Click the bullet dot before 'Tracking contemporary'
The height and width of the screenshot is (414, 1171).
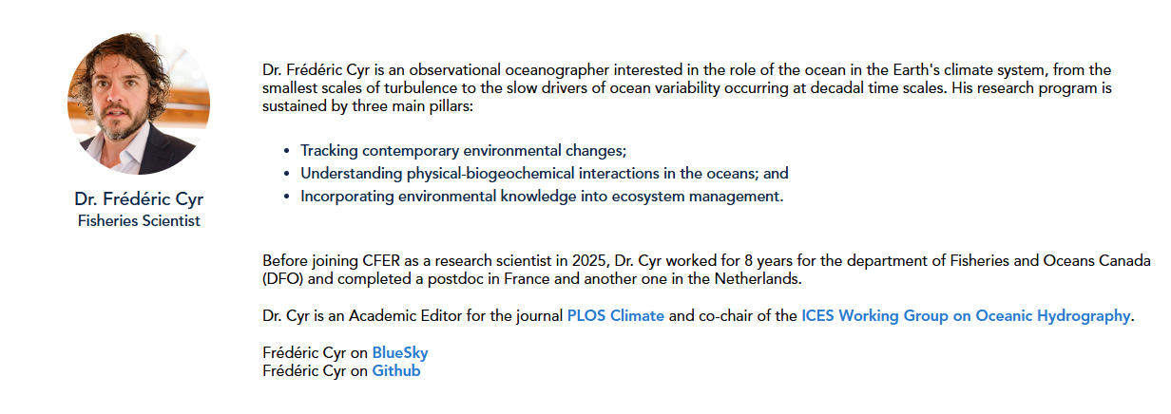click(x=287, y=152)
